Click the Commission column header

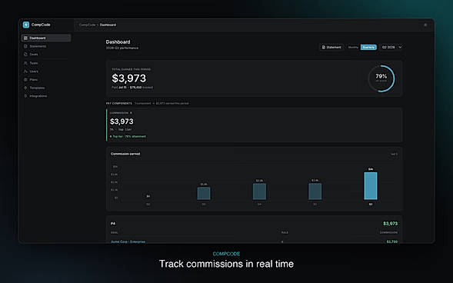coord(389,232)
